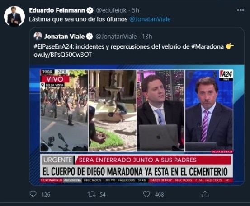Open the A24 broadcast image thumbnail
Image resolution: width=250 pixels, height=206 pixels.
pyautogui.click(x=137, y=125)
